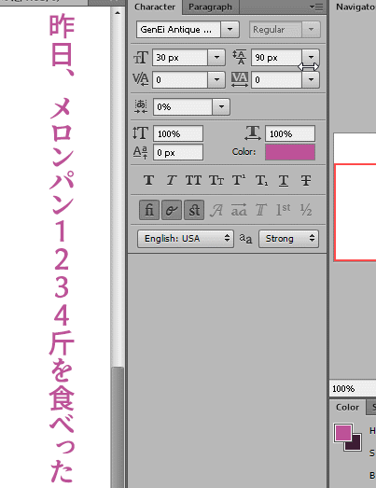Click the tsume icon
This screenshot has height=488, width=376.
141,106
